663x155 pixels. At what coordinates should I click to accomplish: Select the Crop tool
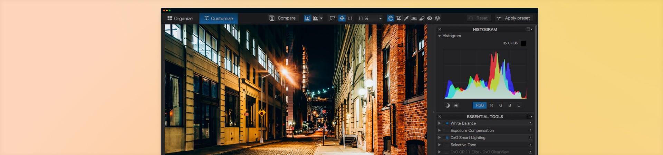(398, 18)
